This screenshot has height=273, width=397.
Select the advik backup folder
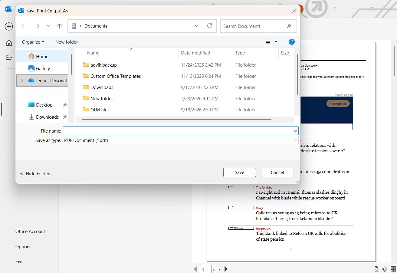pyautogui.click(x=103, y=65)
